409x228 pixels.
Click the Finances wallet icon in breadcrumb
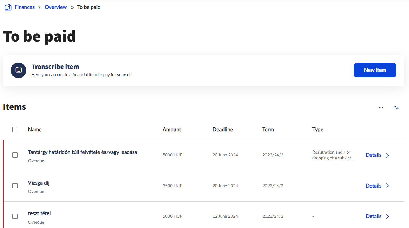[x=8, y=7]
